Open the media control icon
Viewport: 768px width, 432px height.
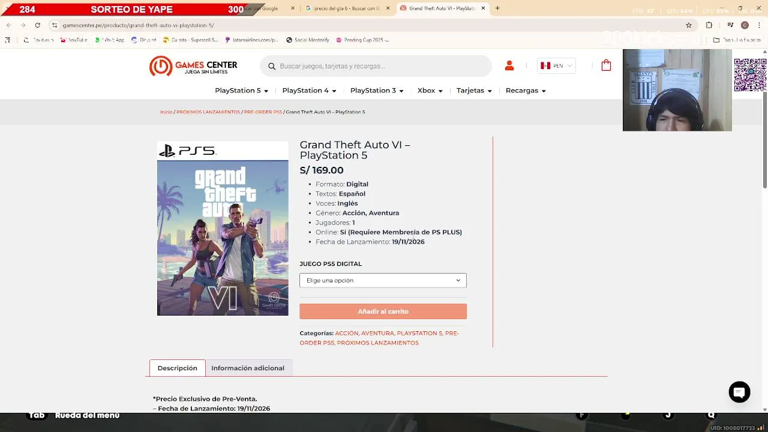tap(730, 25)
